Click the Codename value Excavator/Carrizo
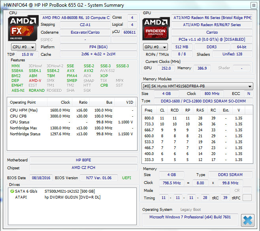Image resolution: width=260 pixels, height=231 pixels. (x=85, y=32)
